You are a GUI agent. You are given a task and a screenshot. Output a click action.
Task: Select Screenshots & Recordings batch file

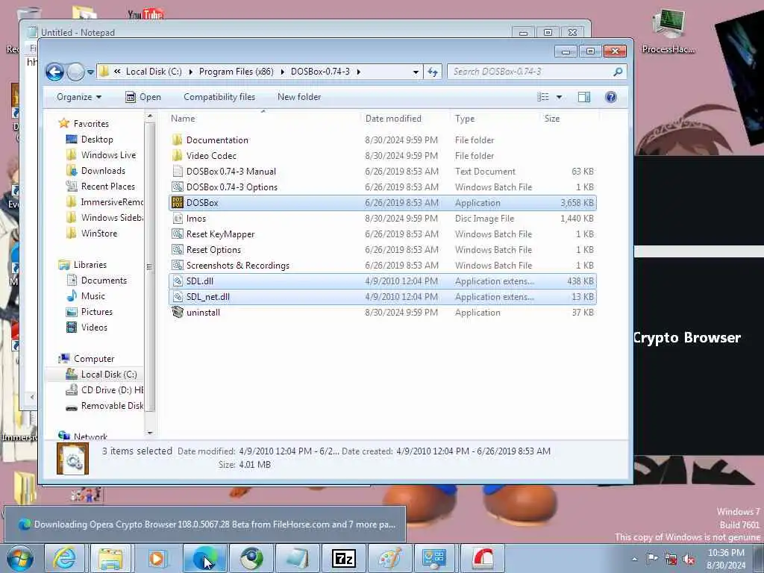pos(383,266)
